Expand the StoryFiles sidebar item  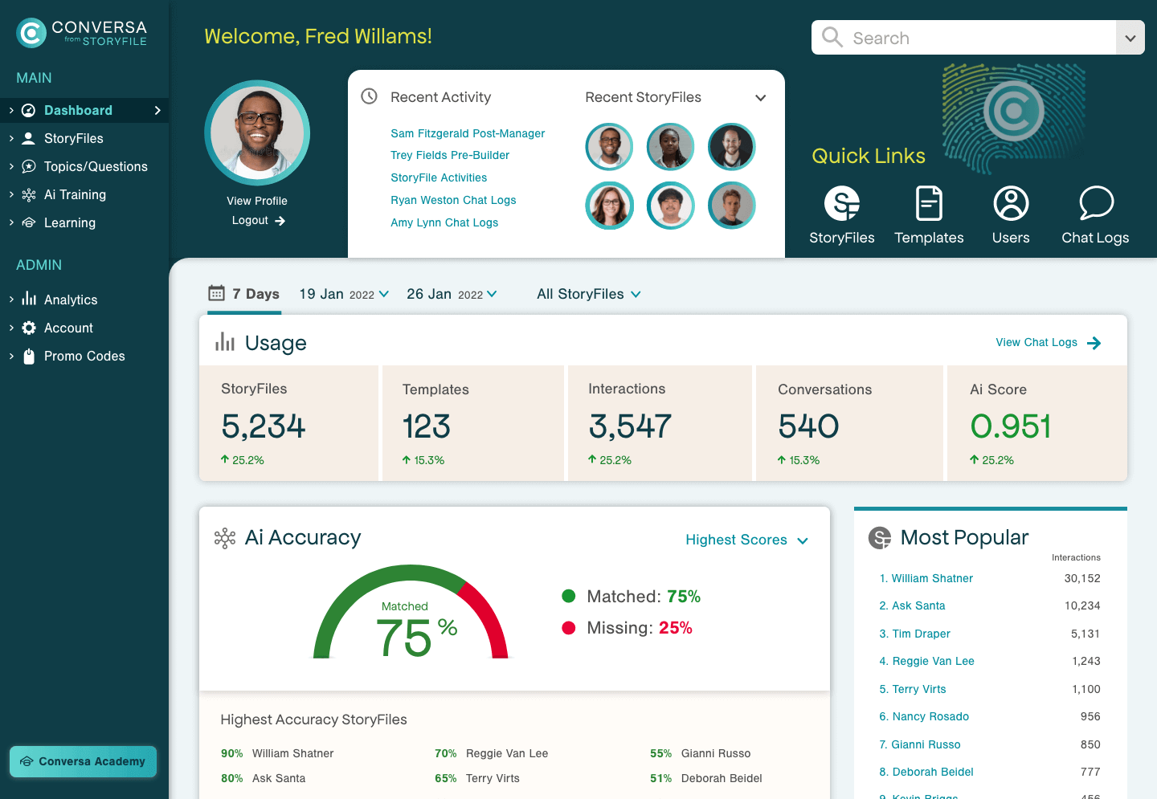11,138
